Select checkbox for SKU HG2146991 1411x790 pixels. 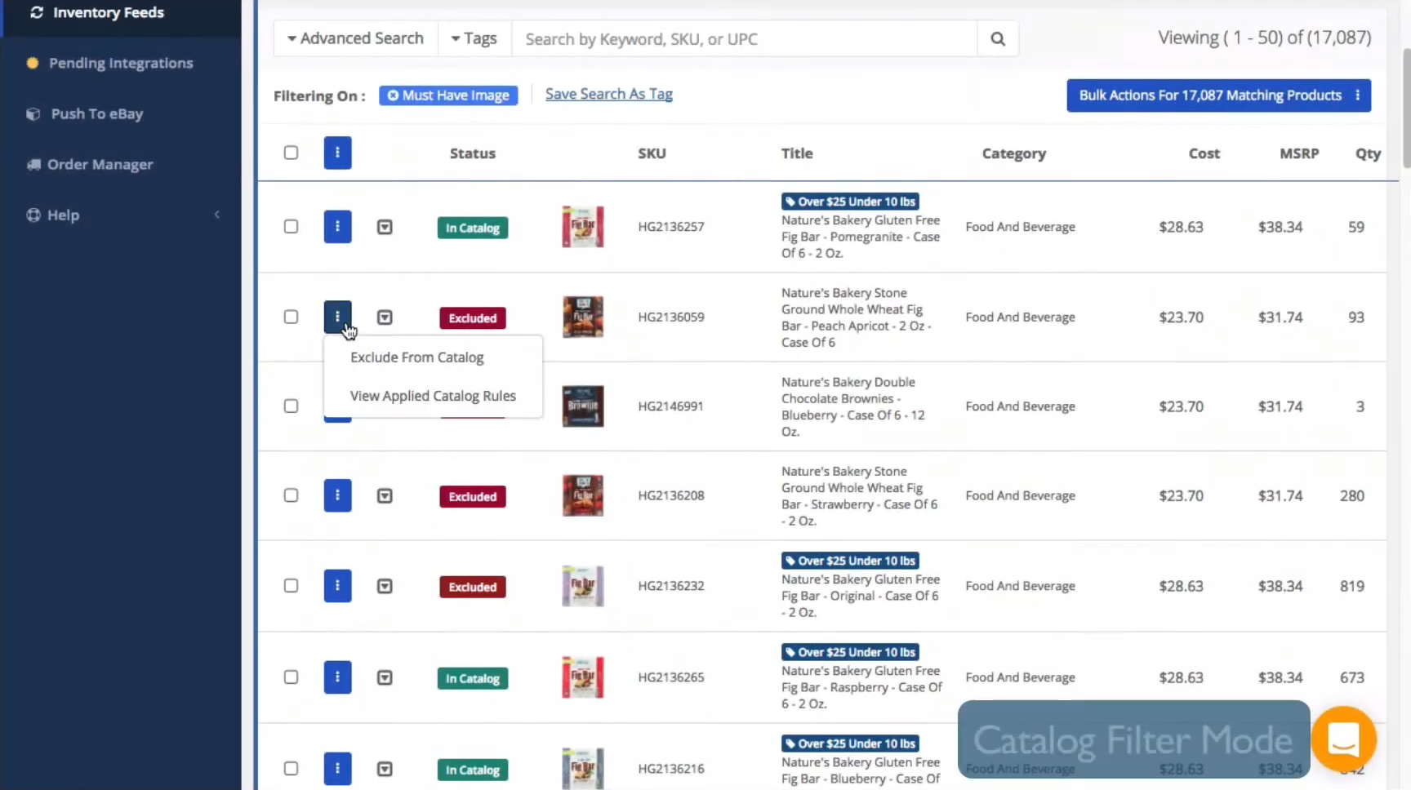click(291, 406)
